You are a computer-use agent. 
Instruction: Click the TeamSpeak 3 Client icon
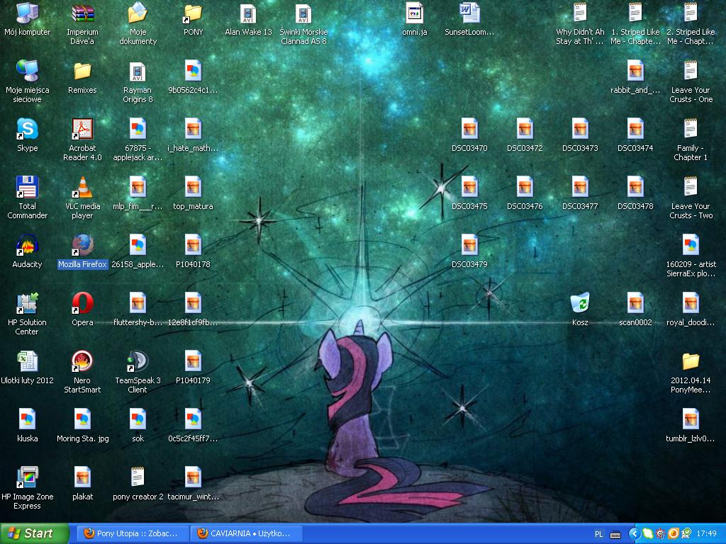[x=138, y=362]
